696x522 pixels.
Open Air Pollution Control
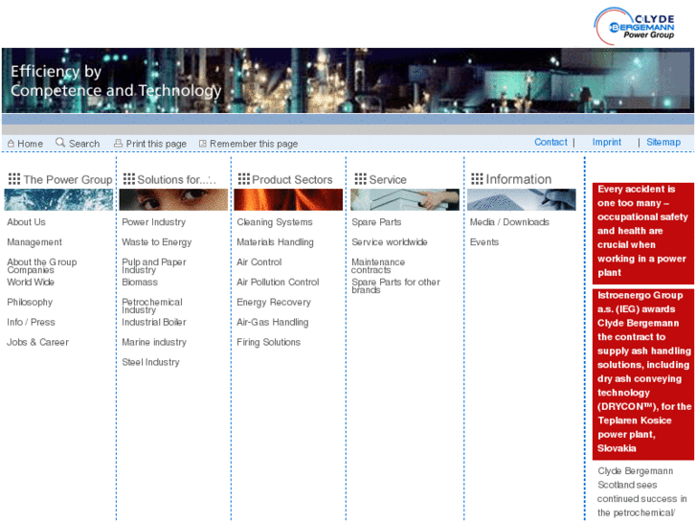pos(278,283)
